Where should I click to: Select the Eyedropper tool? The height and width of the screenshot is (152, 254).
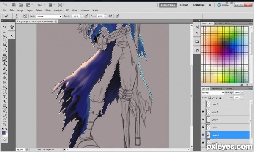click(5, 49)
